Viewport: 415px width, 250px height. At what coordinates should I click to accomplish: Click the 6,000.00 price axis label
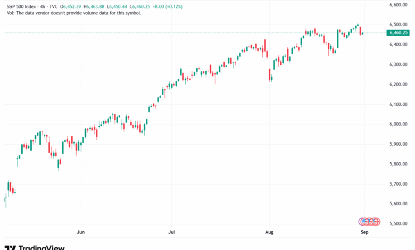coord(398,124)
